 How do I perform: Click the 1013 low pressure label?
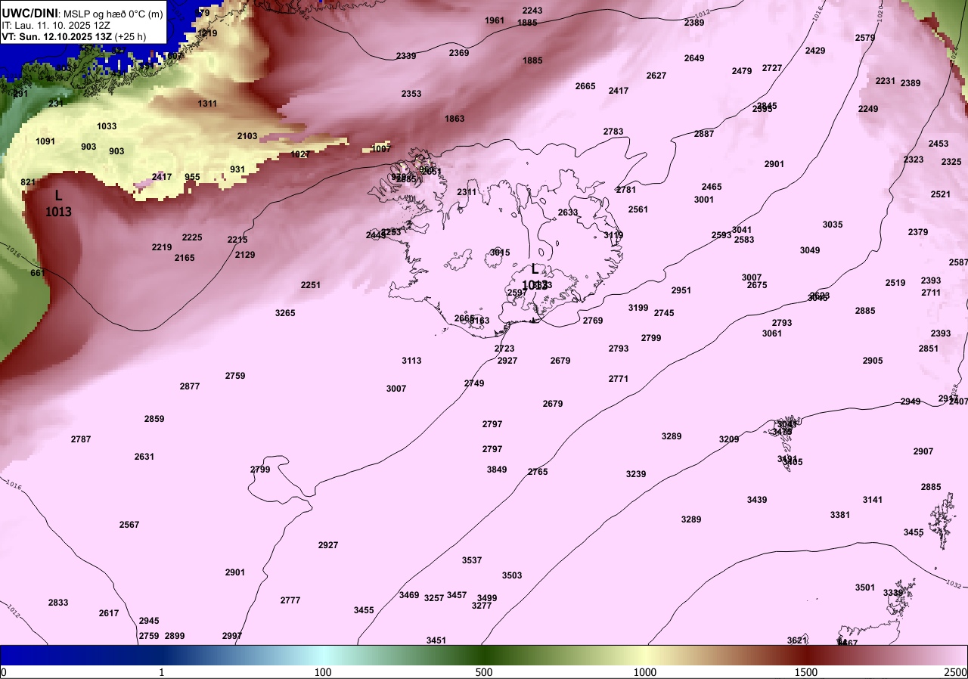[x=58, y=212]
